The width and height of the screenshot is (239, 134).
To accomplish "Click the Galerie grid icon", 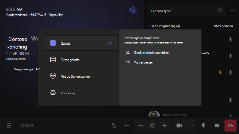I will point(53,43).
